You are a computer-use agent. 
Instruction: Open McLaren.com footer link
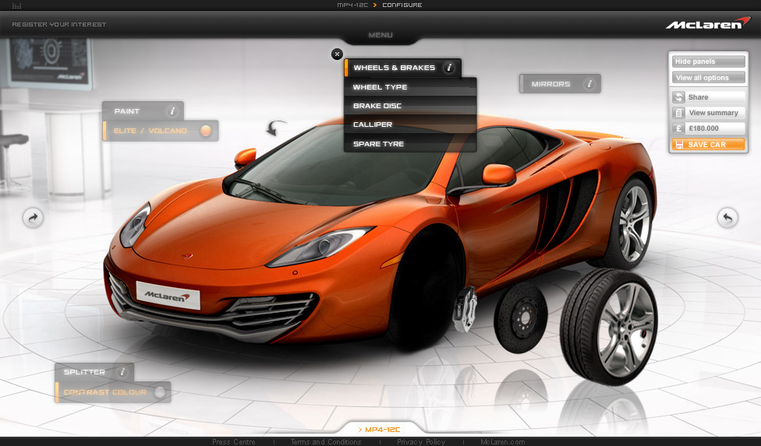(x=503, y=441)
